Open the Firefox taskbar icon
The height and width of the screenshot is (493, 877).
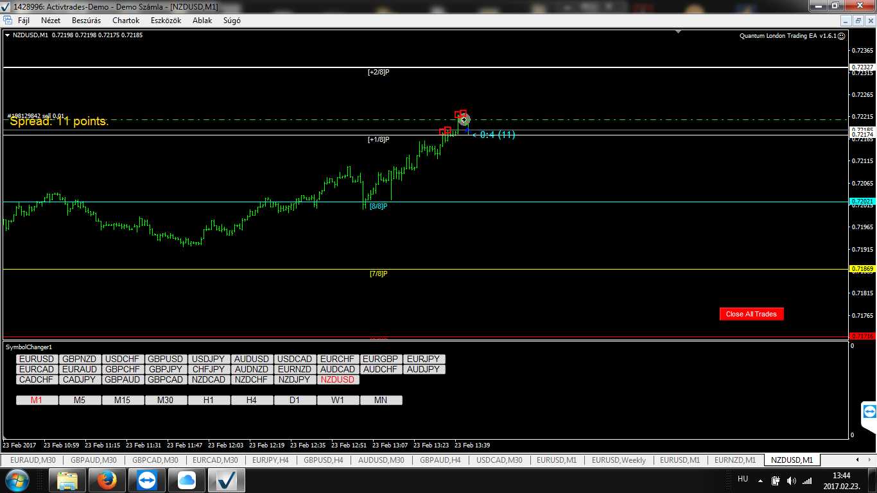coord(107,480)
